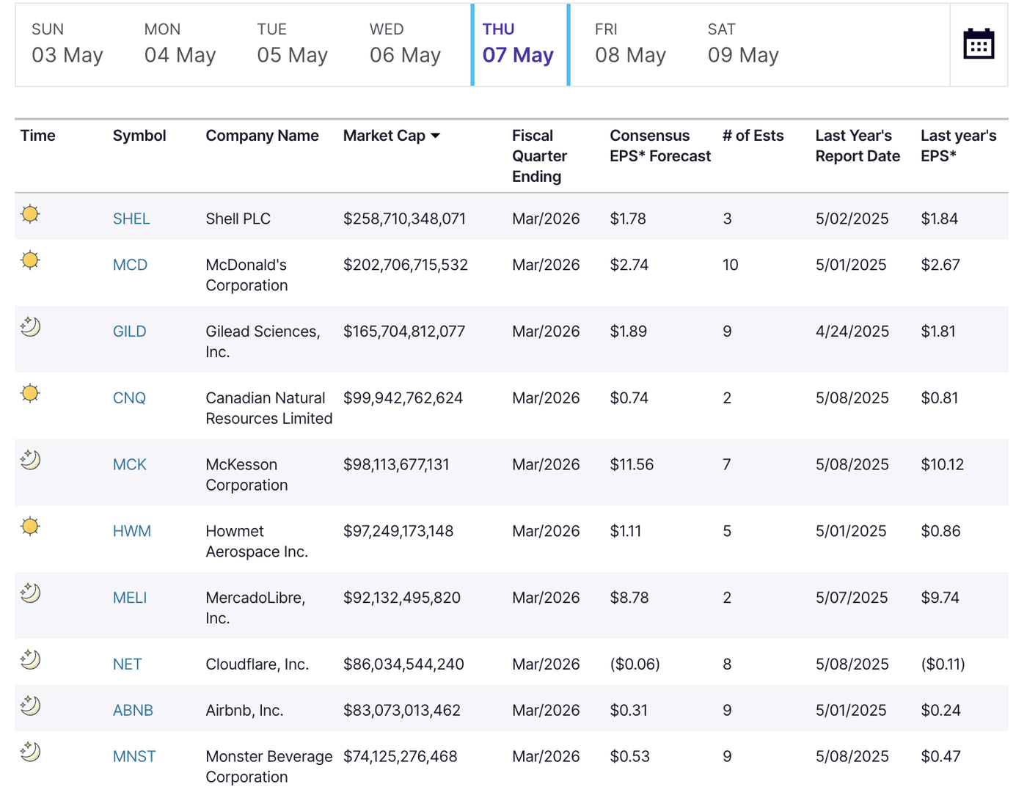
Task: Click MercadoLibre's report date 5/07/2025
Action: click(852, 598)
